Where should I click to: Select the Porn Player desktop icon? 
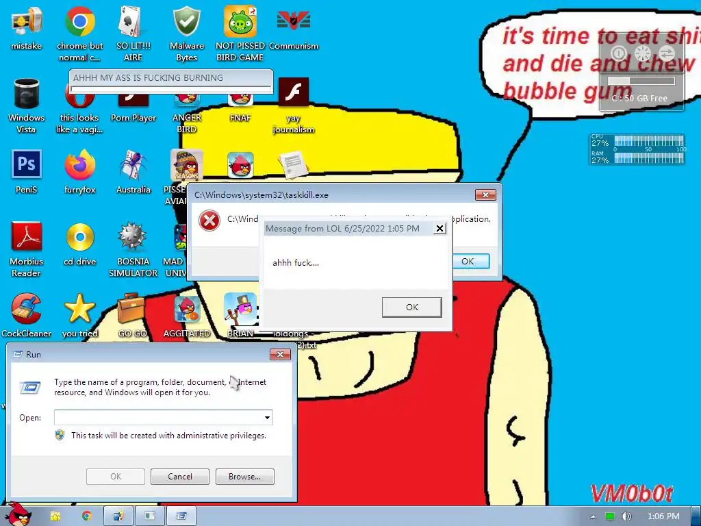(x=133, y=108)
